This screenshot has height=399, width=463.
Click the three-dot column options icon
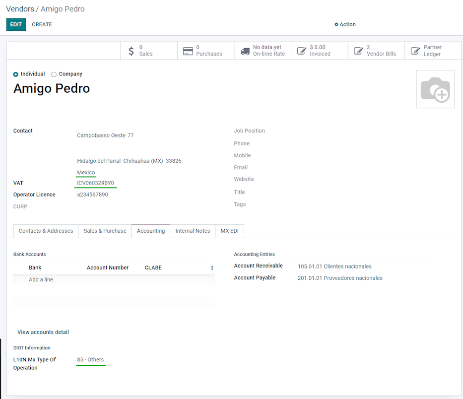(x=212, y=267)
